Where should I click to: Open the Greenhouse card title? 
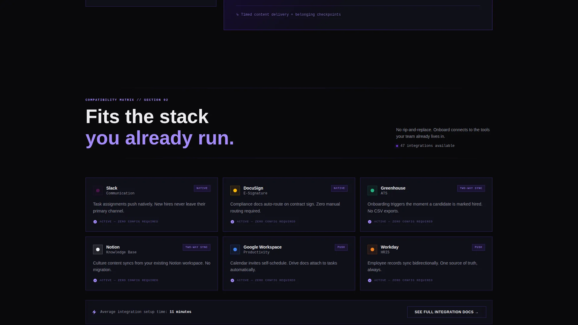coord(393,188)
